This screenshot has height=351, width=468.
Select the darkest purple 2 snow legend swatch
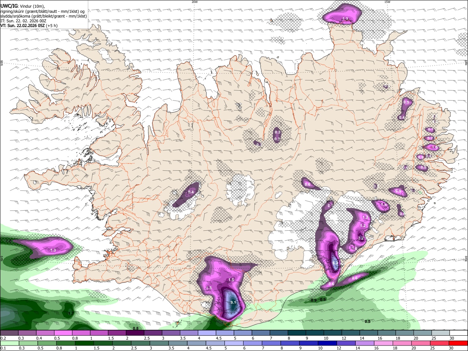pos(135,333)
